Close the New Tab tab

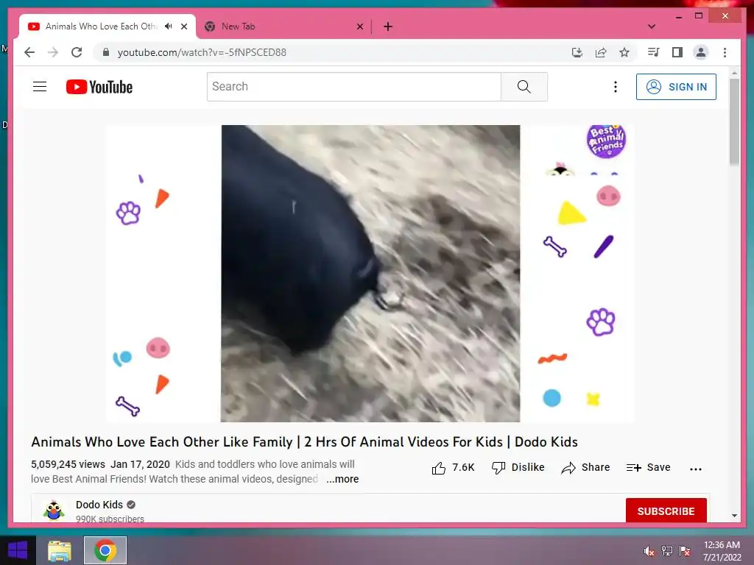click(359, 26)
